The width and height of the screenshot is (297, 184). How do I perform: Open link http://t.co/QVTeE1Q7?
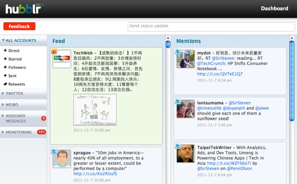point(220,74)
